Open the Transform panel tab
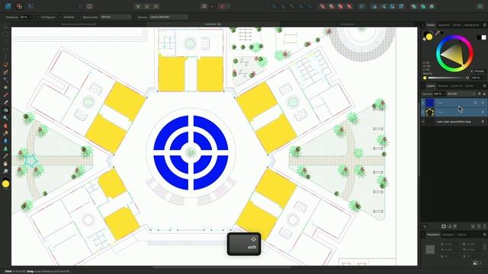488x274 pixels. (433, 234)
